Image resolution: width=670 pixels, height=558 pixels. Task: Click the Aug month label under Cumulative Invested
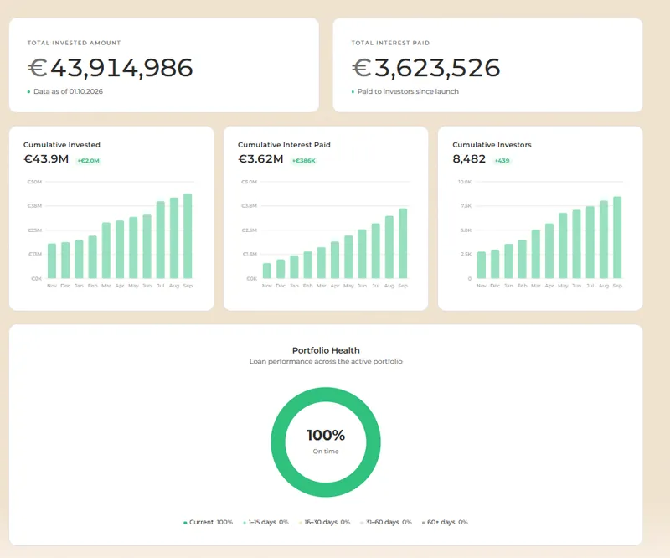(174, 286)
